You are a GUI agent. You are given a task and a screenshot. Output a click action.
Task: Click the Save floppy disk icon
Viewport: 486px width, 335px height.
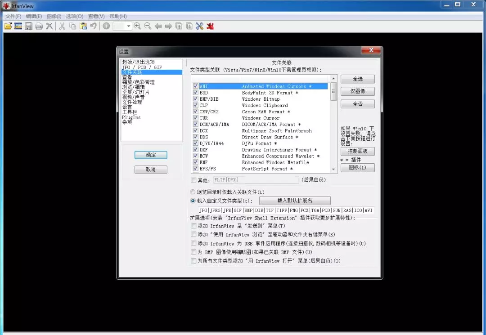(29, 27)
